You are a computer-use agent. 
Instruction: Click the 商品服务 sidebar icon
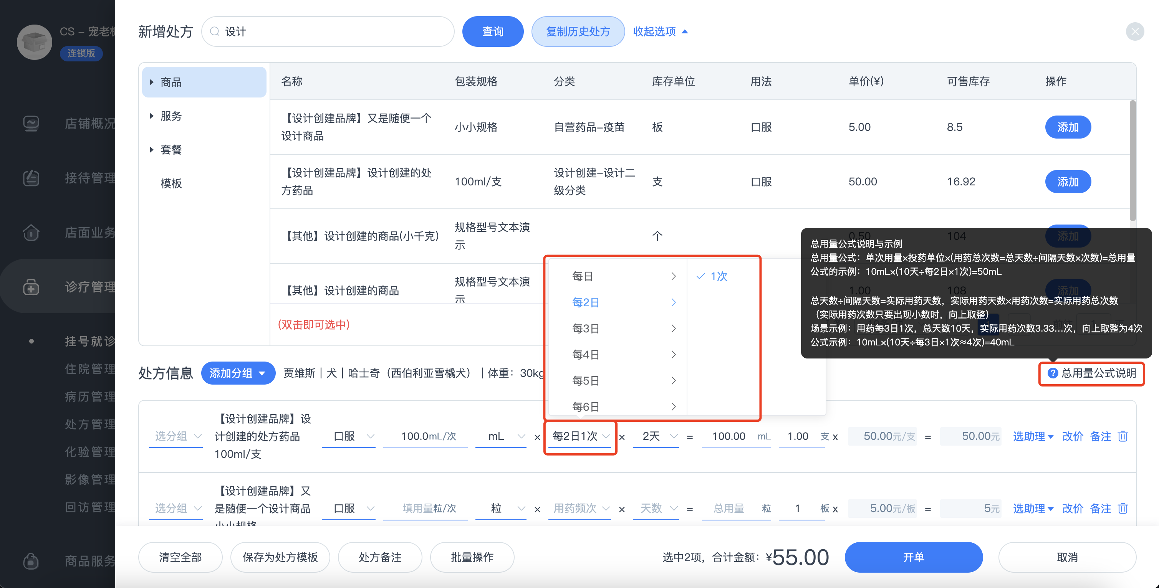click(x=31, y=561)
